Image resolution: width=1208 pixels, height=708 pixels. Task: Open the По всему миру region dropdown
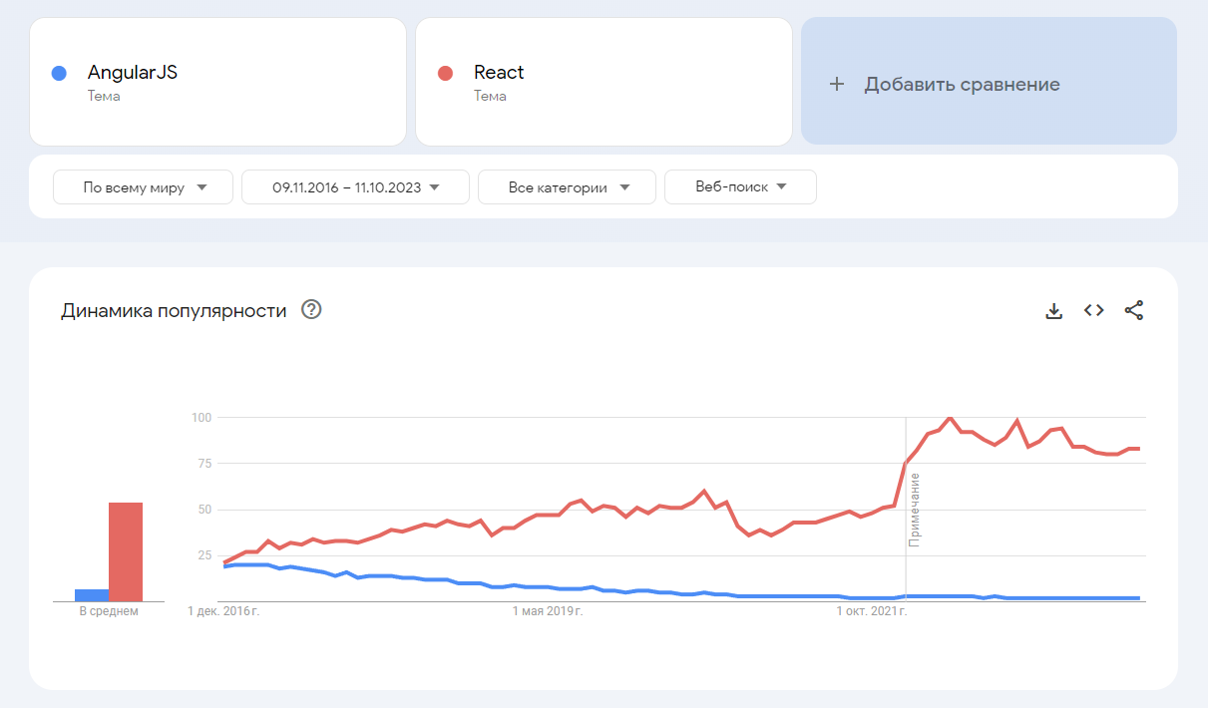143,186
